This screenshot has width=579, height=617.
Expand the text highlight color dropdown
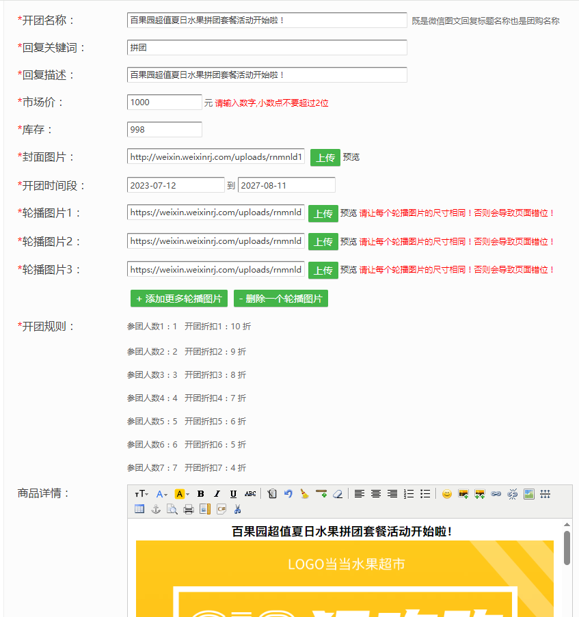(x=187, y=494)
